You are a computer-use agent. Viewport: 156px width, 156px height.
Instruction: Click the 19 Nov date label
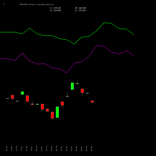32,148
